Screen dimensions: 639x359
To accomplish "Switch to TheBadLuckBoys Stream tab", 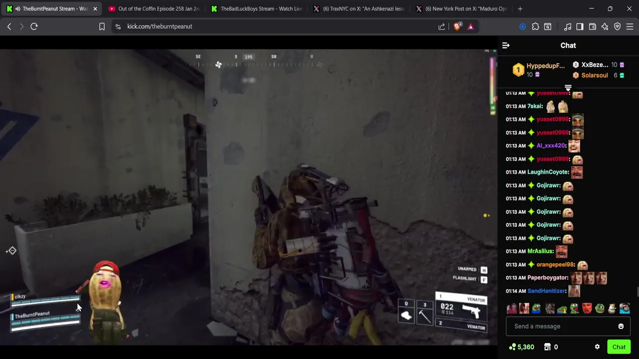I will [x=257, y=8].
